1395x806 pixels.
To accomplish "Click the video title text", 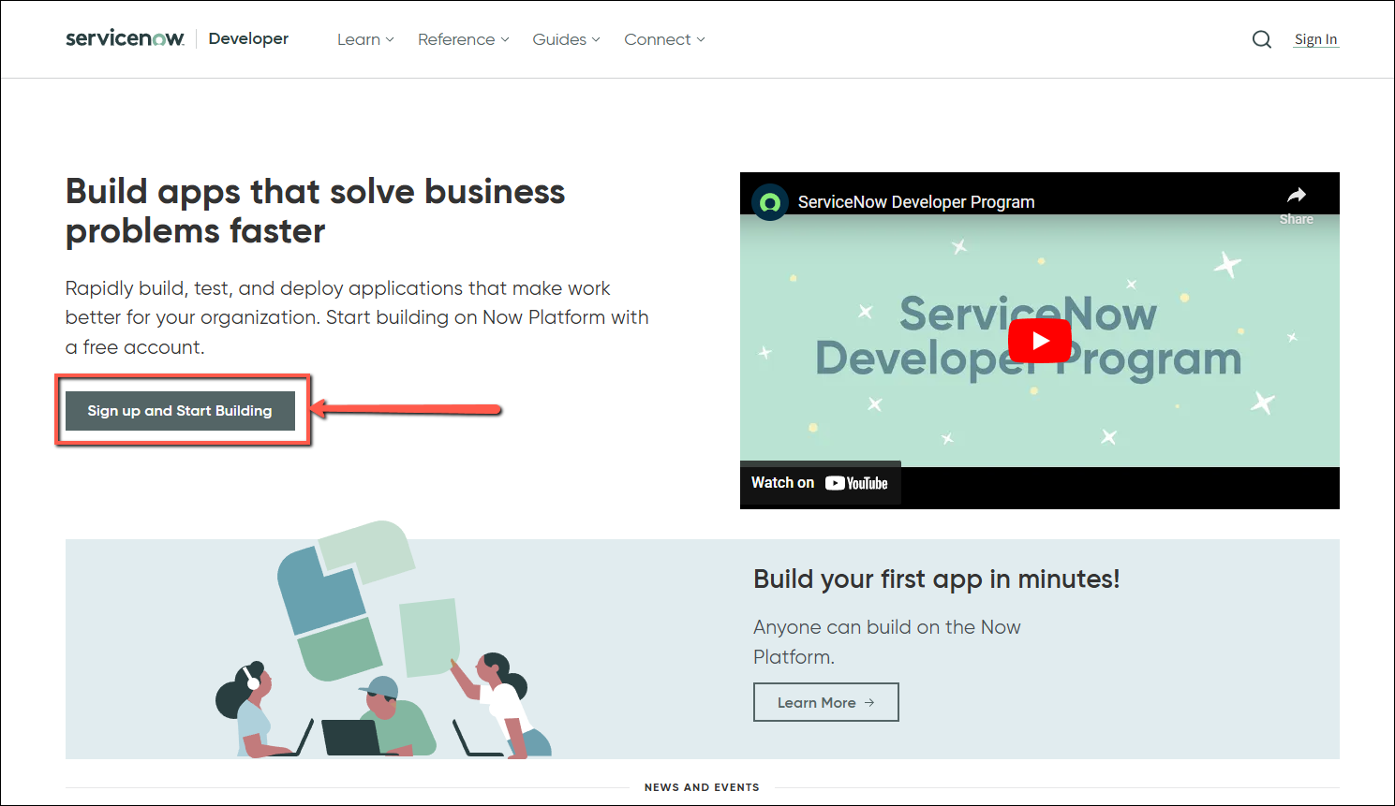I will pos(916,202).
